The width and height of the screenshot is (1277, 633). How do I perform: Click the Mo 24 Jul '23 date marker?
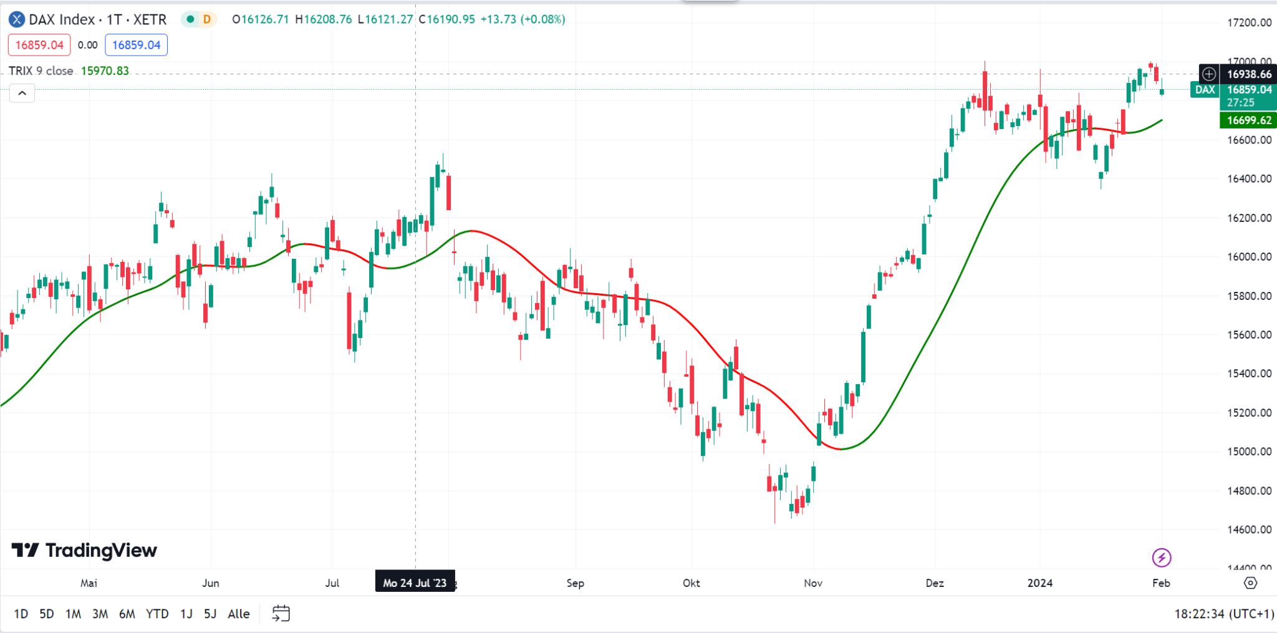click(x=415, y=581)
